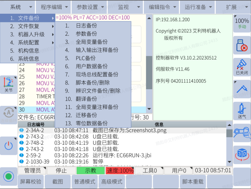This screenshot has height=189, width=251.
Task: Toggle the 已关闭 welding switch
Action: tap(242, 67)
